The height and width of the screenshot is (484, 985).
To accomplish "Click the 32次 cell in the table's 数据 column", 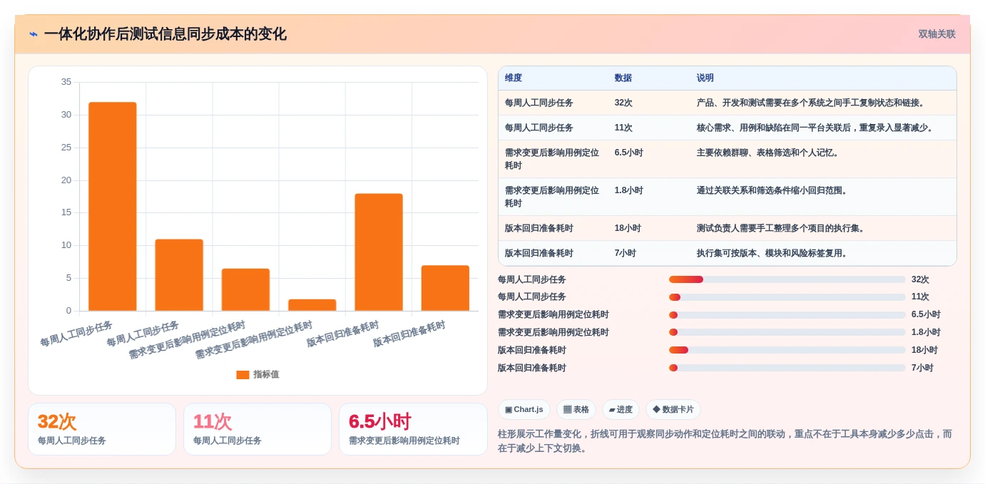I will pos(623,103).
